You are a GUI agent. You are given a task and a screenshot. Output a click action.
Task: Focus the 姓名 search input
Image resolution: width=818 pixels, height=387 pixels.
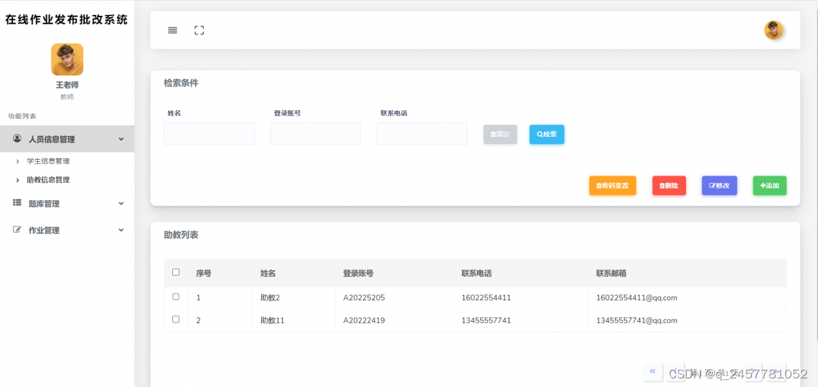tap(210, 134)
